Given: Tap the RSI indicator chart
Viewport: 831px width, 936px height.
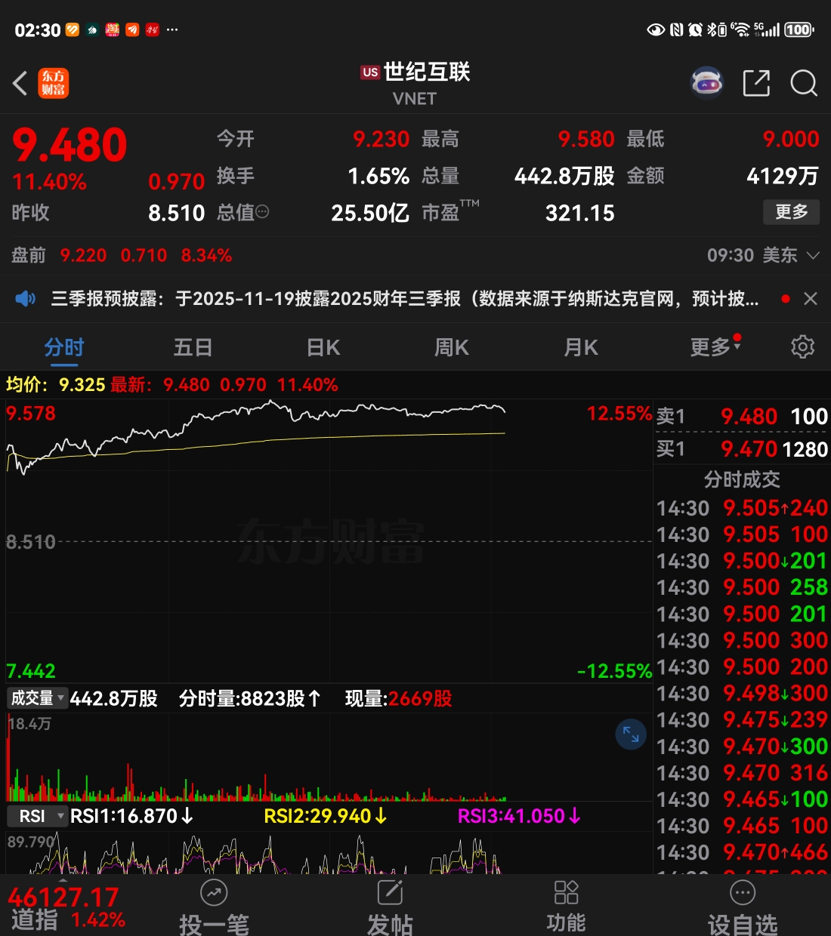Looking at the screenshot, I should tap(329, 851).
